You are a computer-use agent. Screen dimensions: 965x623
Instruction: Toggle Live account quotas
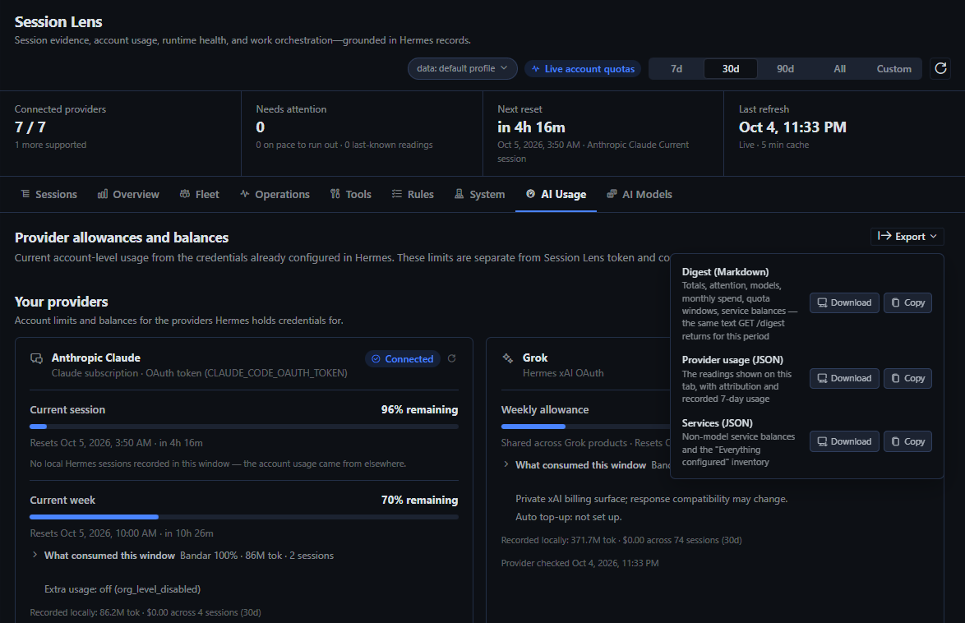pyautogui.click(x=583, y=69)
